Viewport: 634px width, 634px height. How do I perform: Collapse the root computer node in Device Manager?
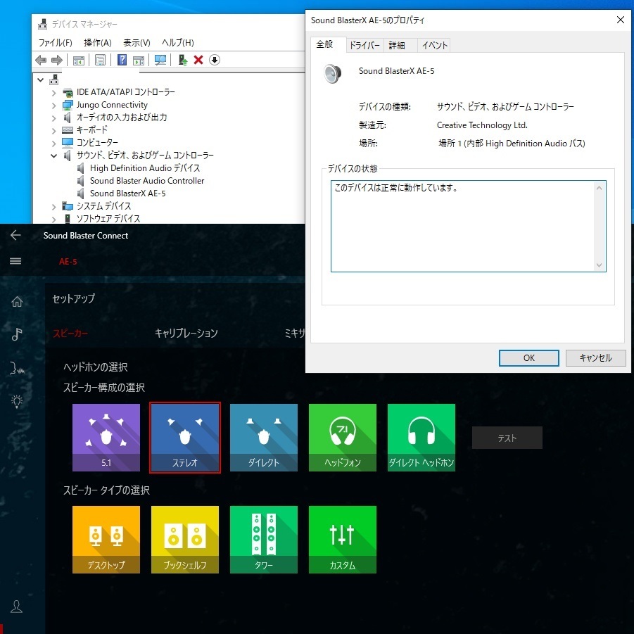coord(40,80)
